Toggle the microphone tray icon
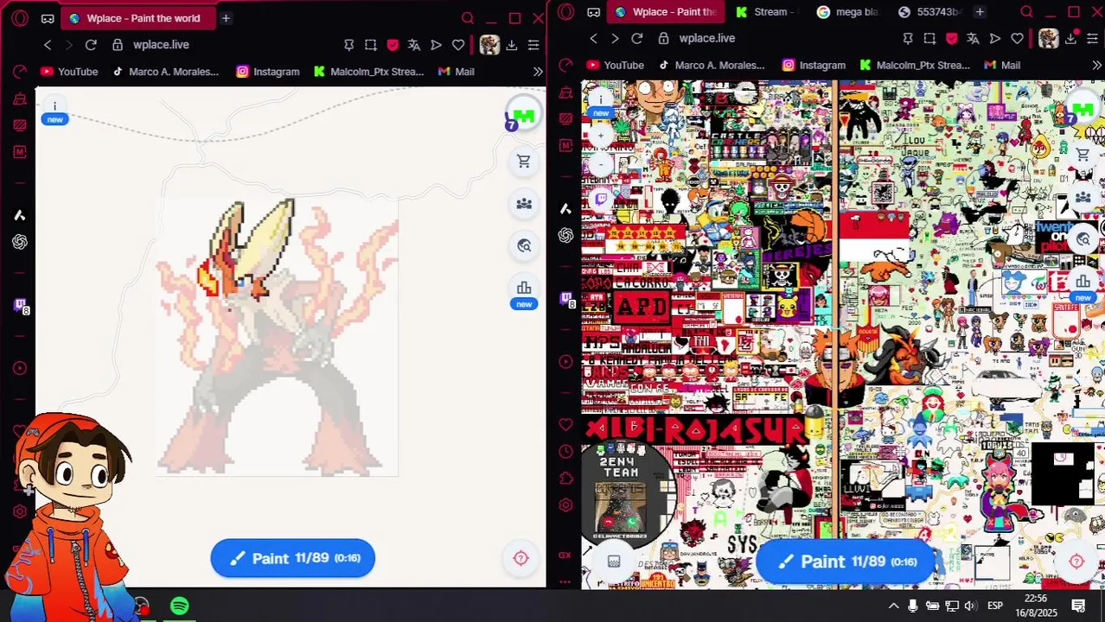1105x622 pixels. 913,606
